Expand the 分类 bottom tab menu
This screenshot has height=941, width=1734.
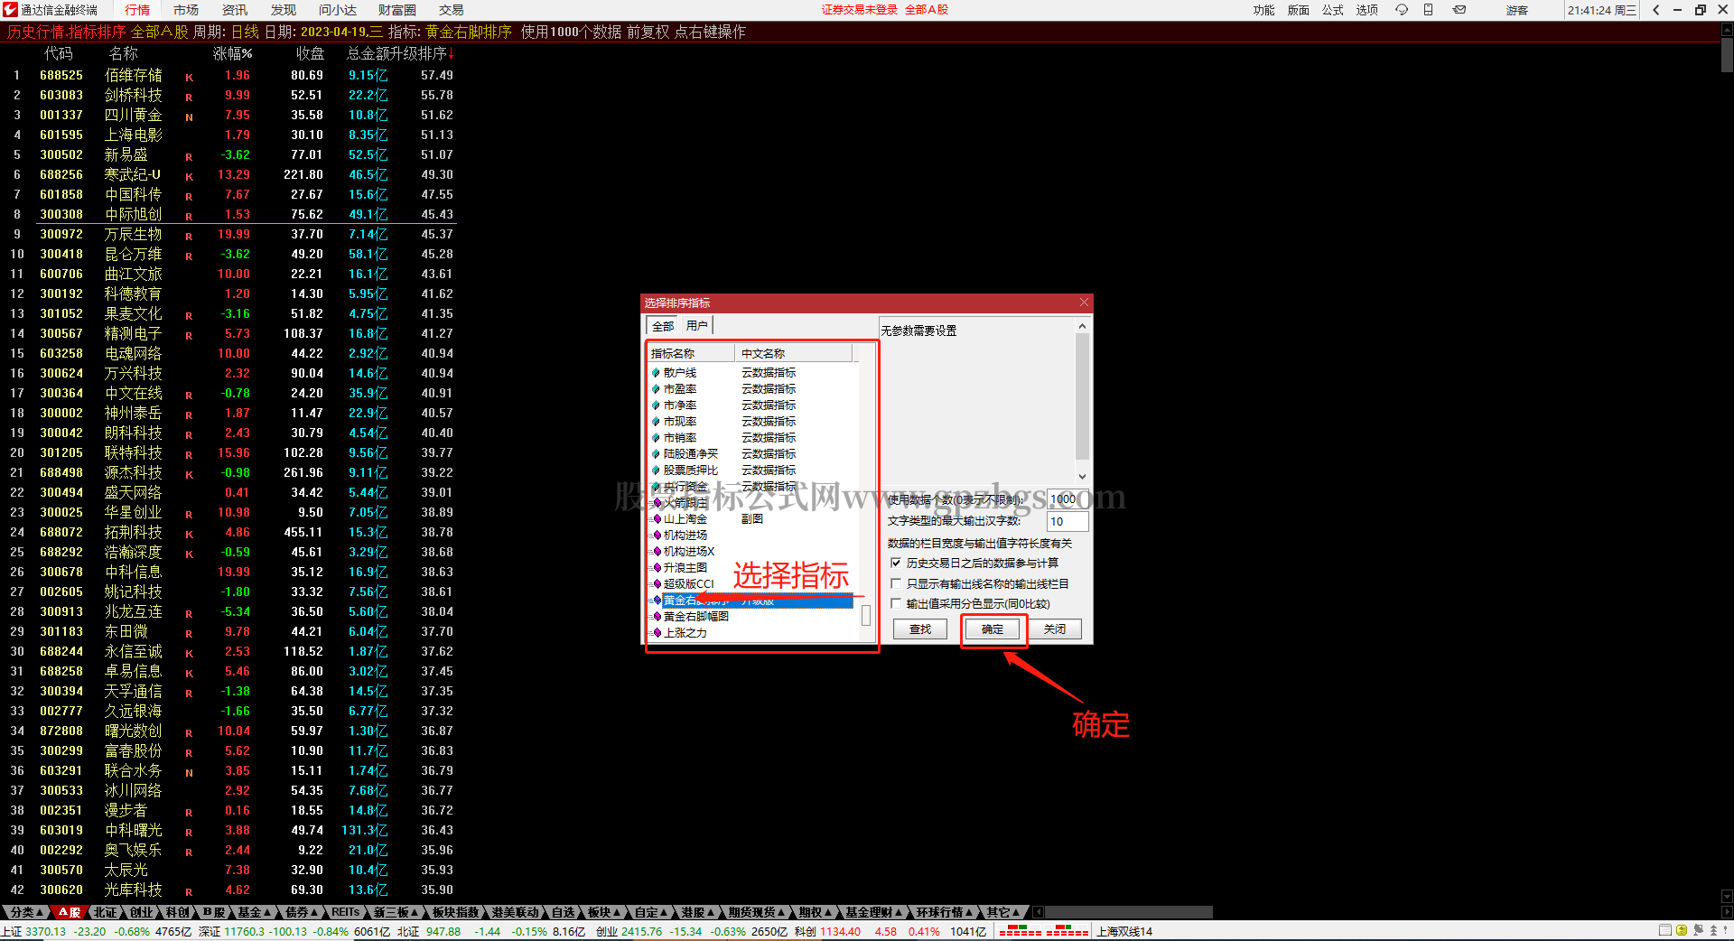(27, 912)
